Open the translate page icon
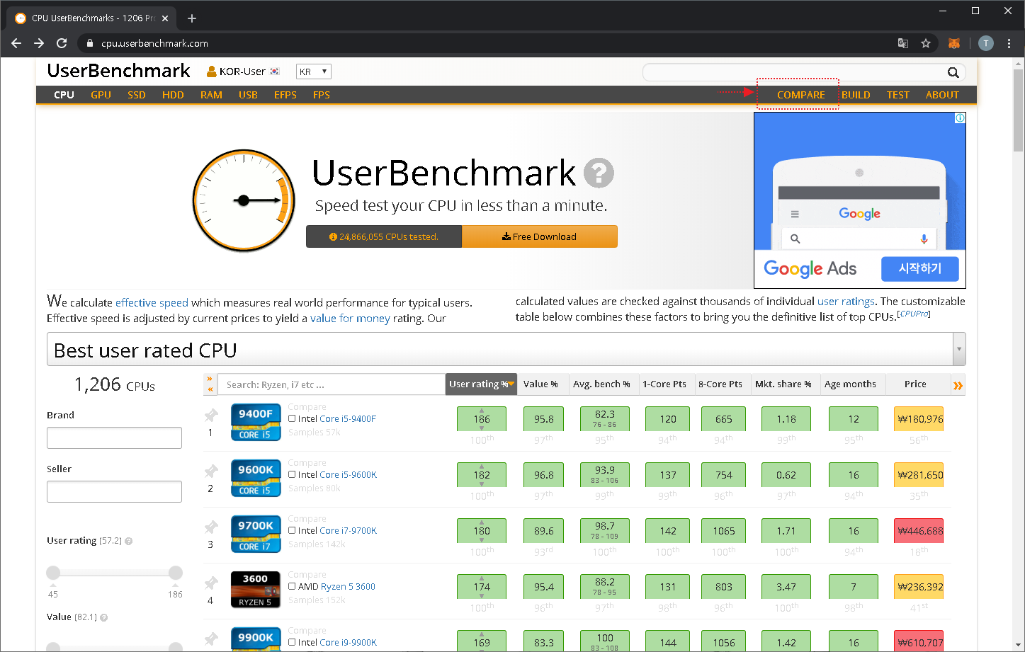 (903, 43)
